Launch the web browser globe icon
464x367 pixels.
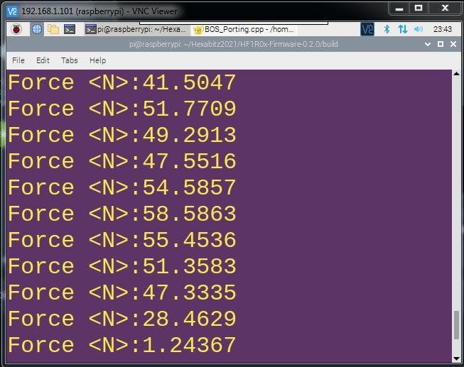[x=37, y=29]
